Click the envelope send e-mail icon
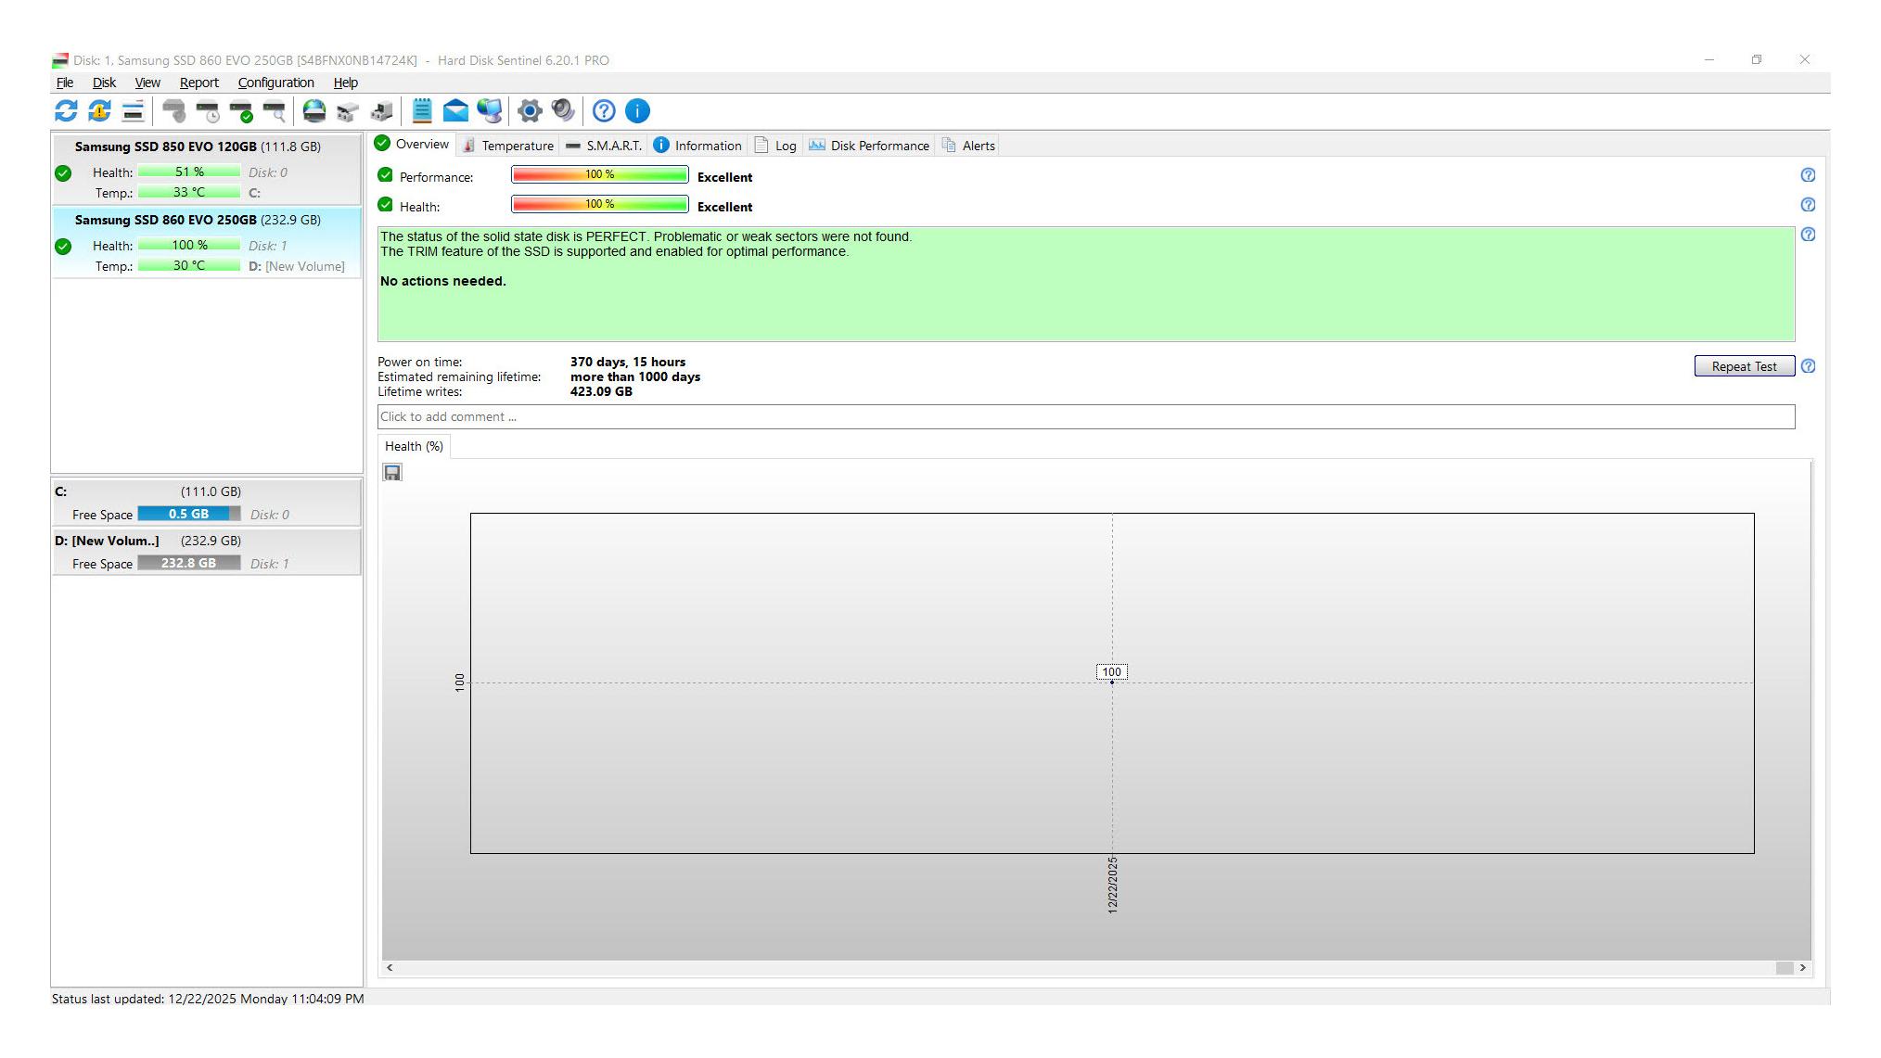 click(x=455, y=111)
